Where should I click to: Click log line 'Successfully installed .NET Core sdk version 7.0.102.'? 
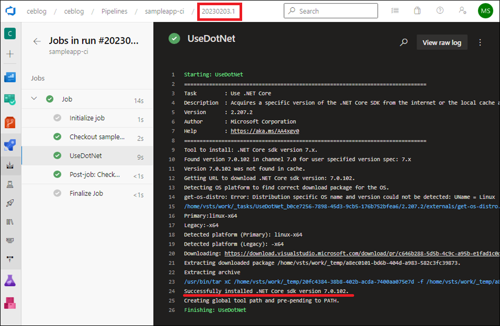[x=266, y=291]
